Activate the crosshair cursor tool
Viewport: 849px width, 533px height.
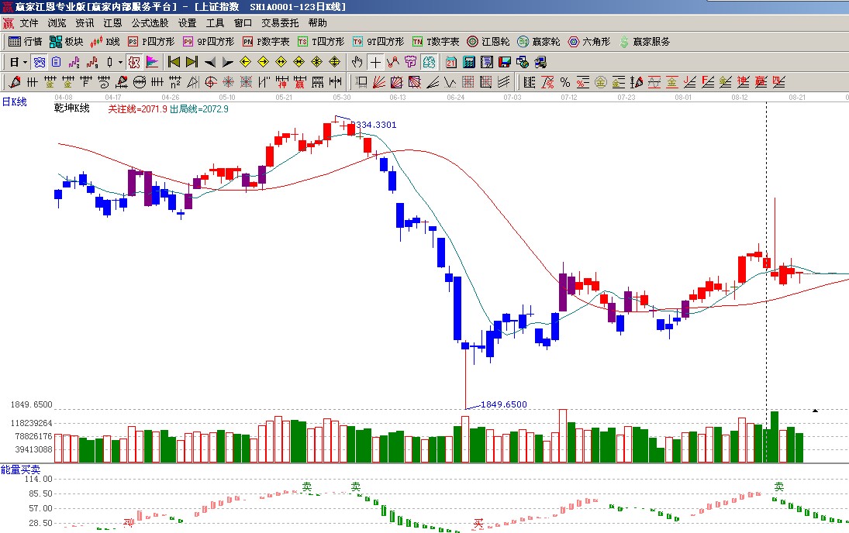(375, 62)
